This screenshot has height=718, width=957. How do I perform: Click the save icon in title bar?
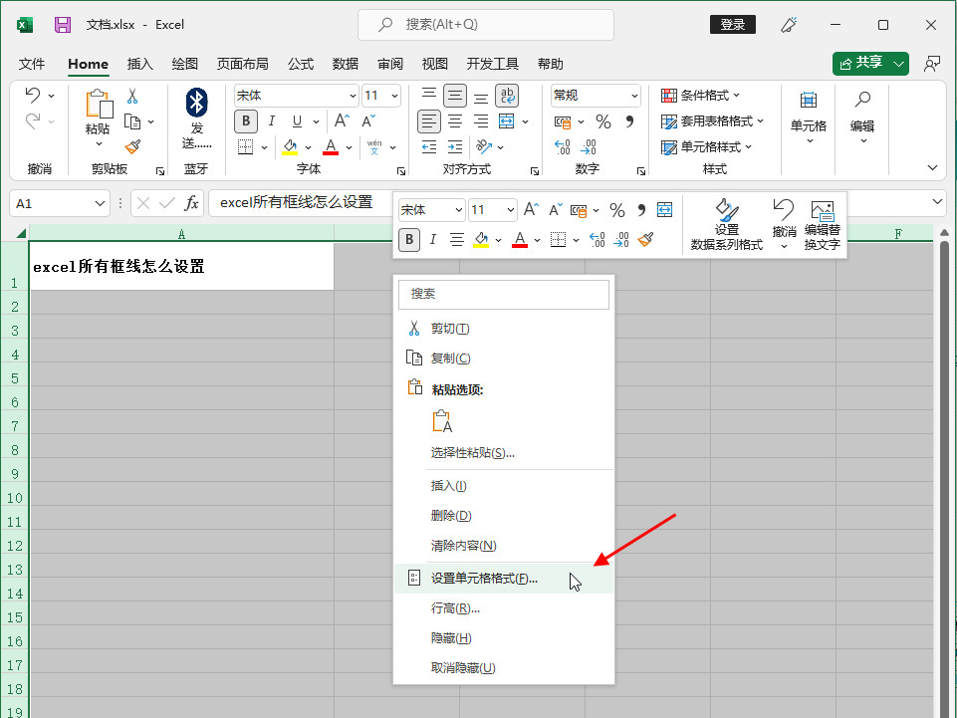[x=62, y=25]
